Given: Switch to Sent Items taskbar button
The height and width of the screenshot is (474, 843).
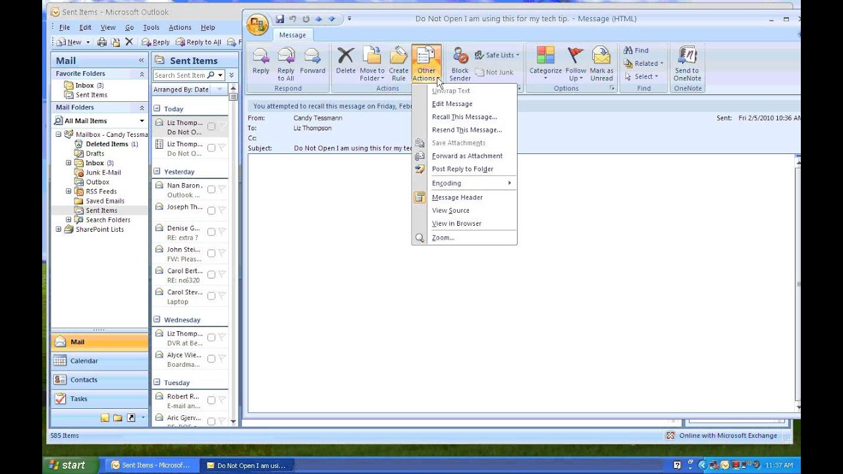Looking at the screenshot, I should tap(152, 465).
